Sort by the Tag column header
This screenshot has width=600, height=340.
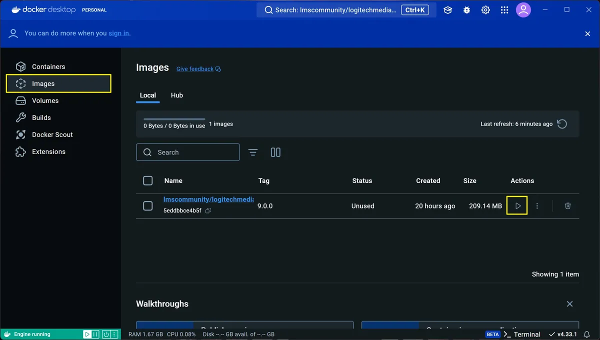point(264,181)
